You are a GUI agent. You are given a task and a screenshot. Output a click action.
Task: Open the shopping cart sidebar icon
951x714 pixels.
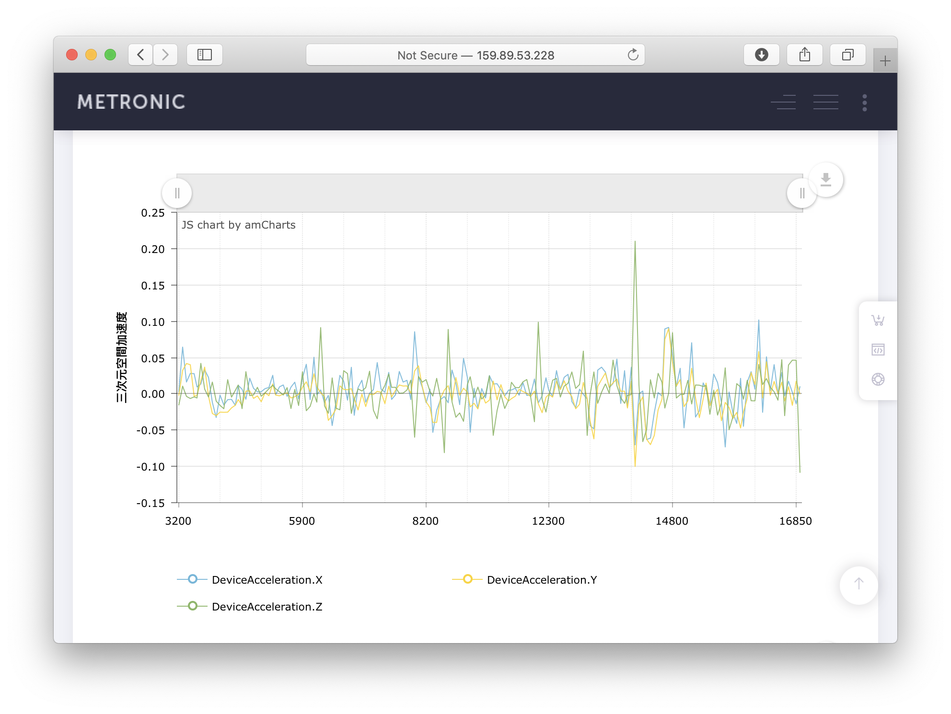pyautogui.click(x=878, y=320)
